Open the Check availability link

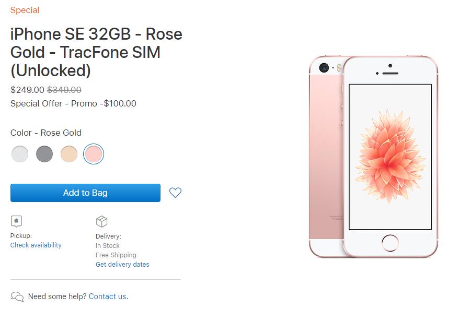tap(36, 245)
